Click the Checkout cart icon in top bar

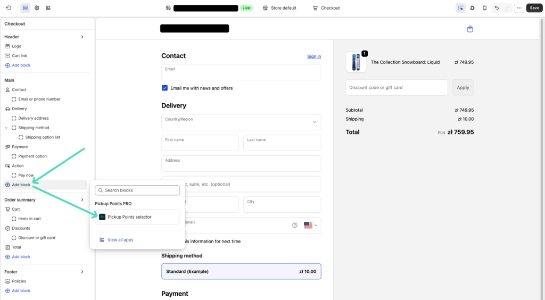[x=315, y=8]
